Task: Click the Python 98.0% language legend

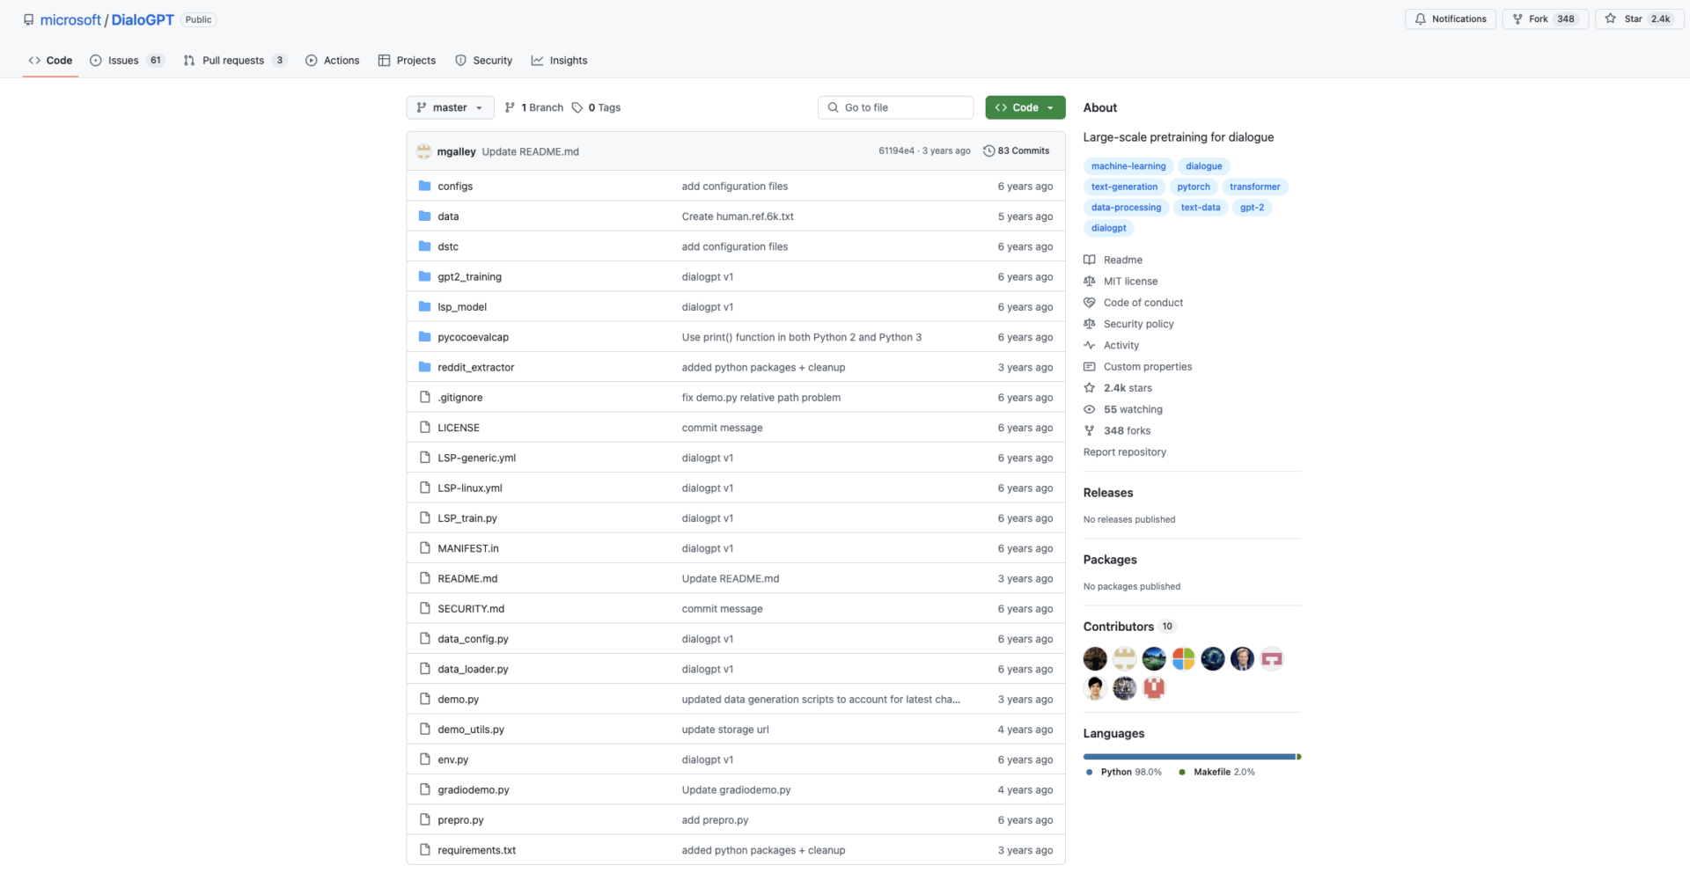Action: pyautogui.click(x=1124, y=772)
